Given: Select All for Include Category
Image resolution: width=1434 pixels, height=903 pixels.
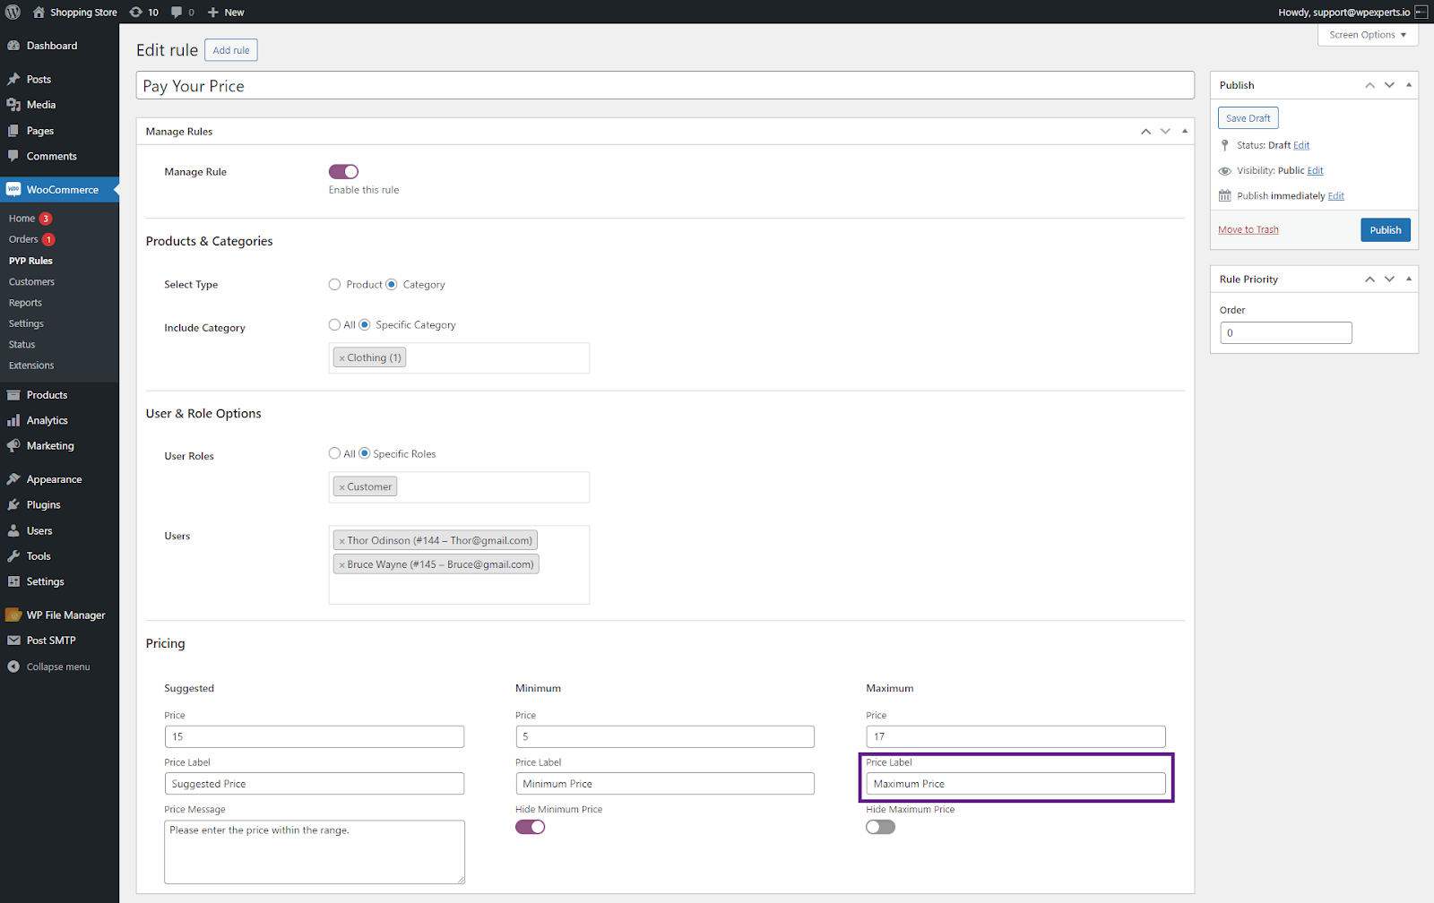Looking at the screenshot, I should pos(334,325).
